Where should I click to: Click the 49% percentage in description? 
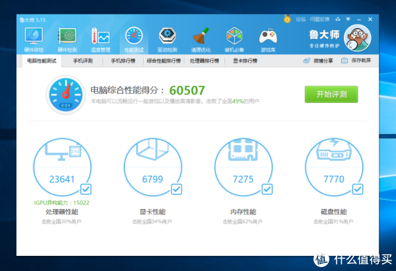(238, 101)
